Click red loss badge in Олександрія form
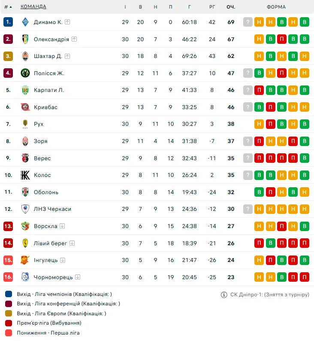This screenshot has width=314, height=341. coord(282,39)
